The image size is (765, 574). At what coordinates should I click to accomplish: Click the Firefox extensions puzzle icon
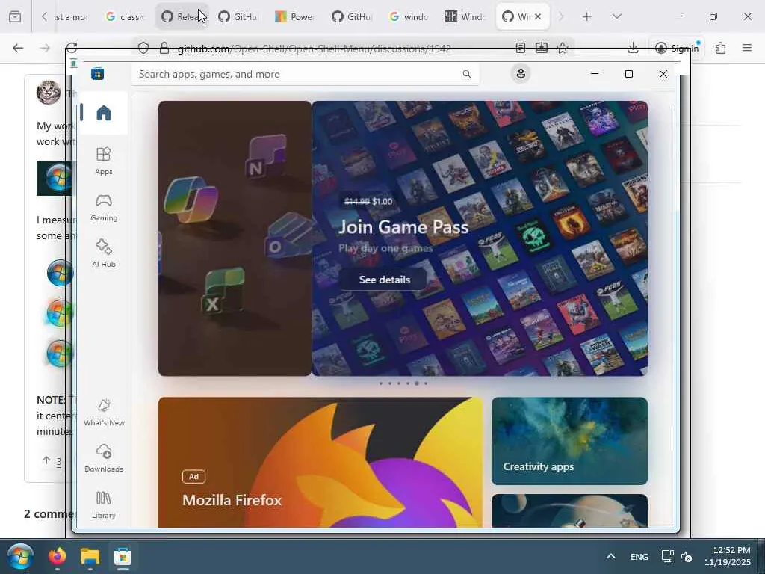[x=720, y=48]
